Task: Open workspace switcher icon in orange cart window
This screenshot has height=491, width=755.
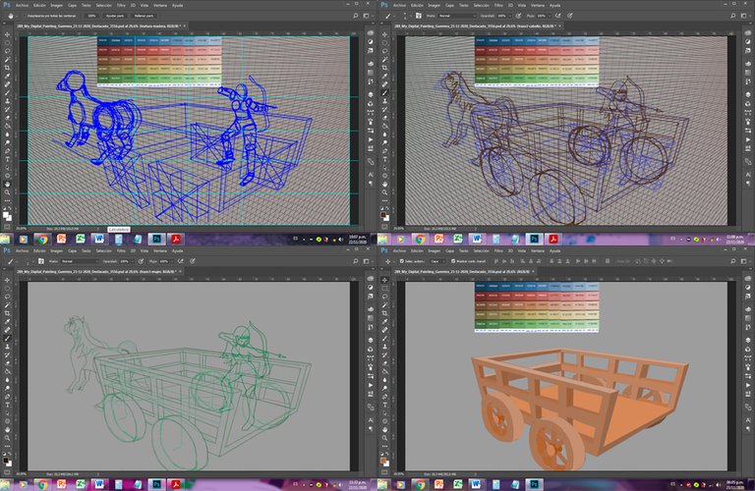Action: click(x=743, y=261)
